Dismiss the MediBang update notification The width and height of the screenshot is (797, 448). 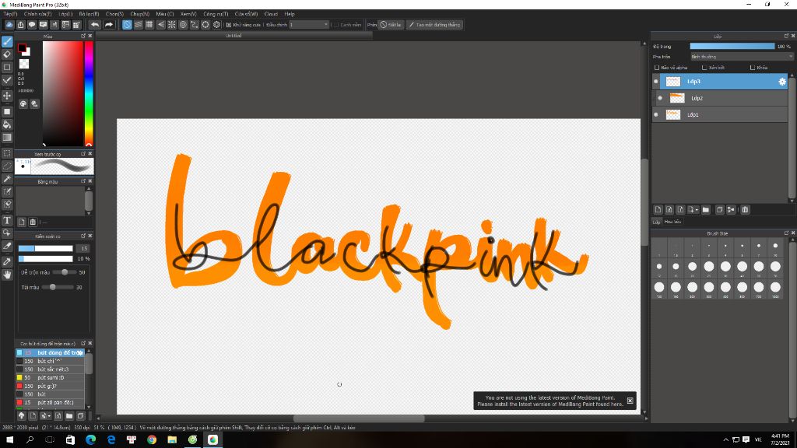pyautogui.click(x=630, y=401)
